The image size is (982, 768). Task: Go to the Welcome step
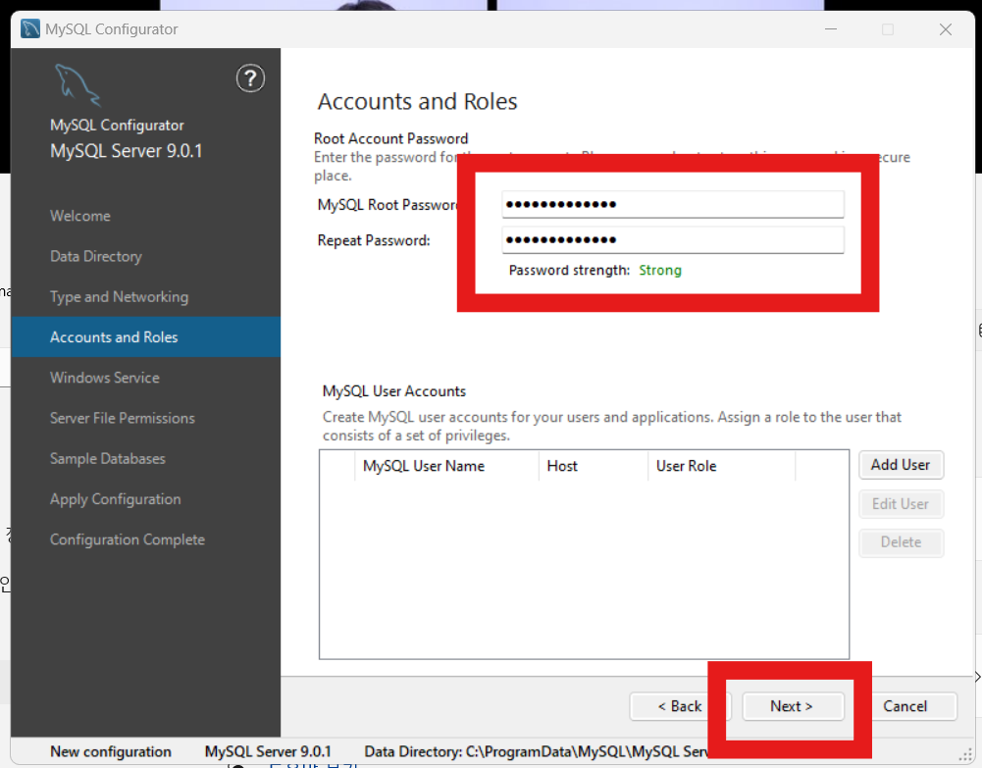point(80,216)
